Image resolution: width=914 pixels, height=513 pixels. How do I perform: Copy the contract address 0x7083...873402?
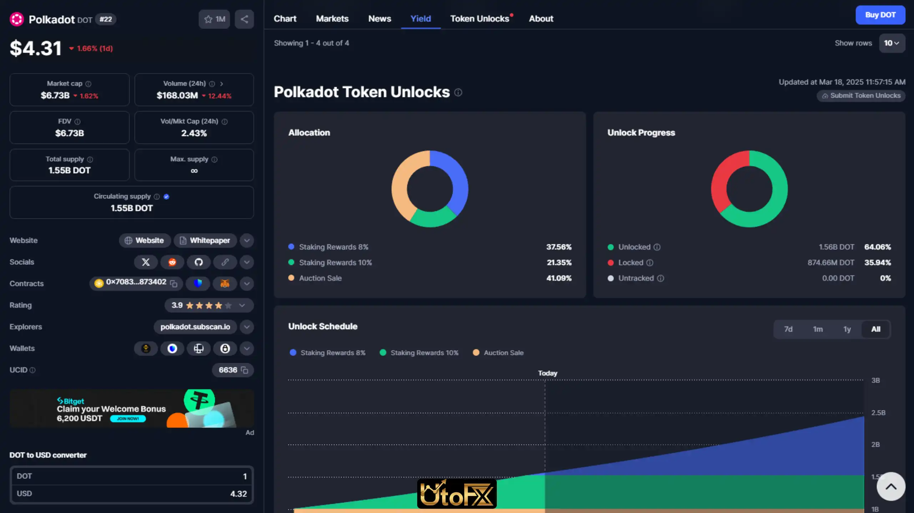[174, 284]
